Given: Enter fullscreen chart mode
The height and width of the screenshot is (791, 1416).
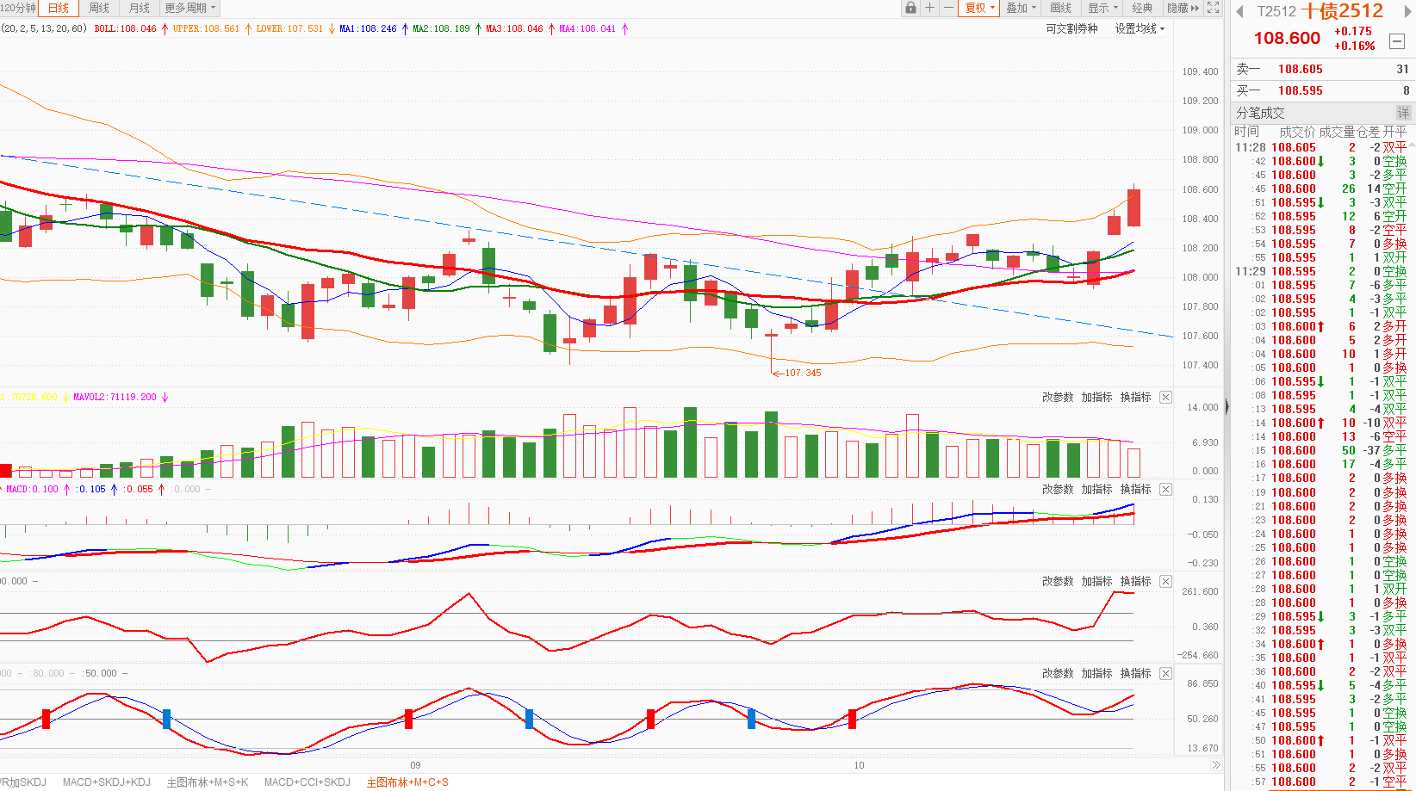Looking at the screenshot, I should [x=1213, y=8].
